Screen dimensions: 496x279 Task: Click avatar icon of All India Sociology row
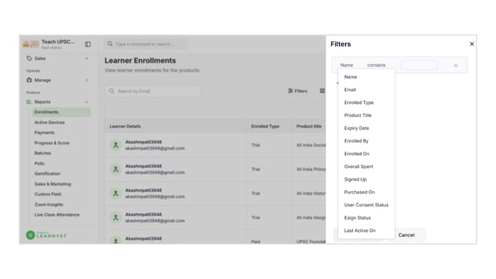click(116, 145)
